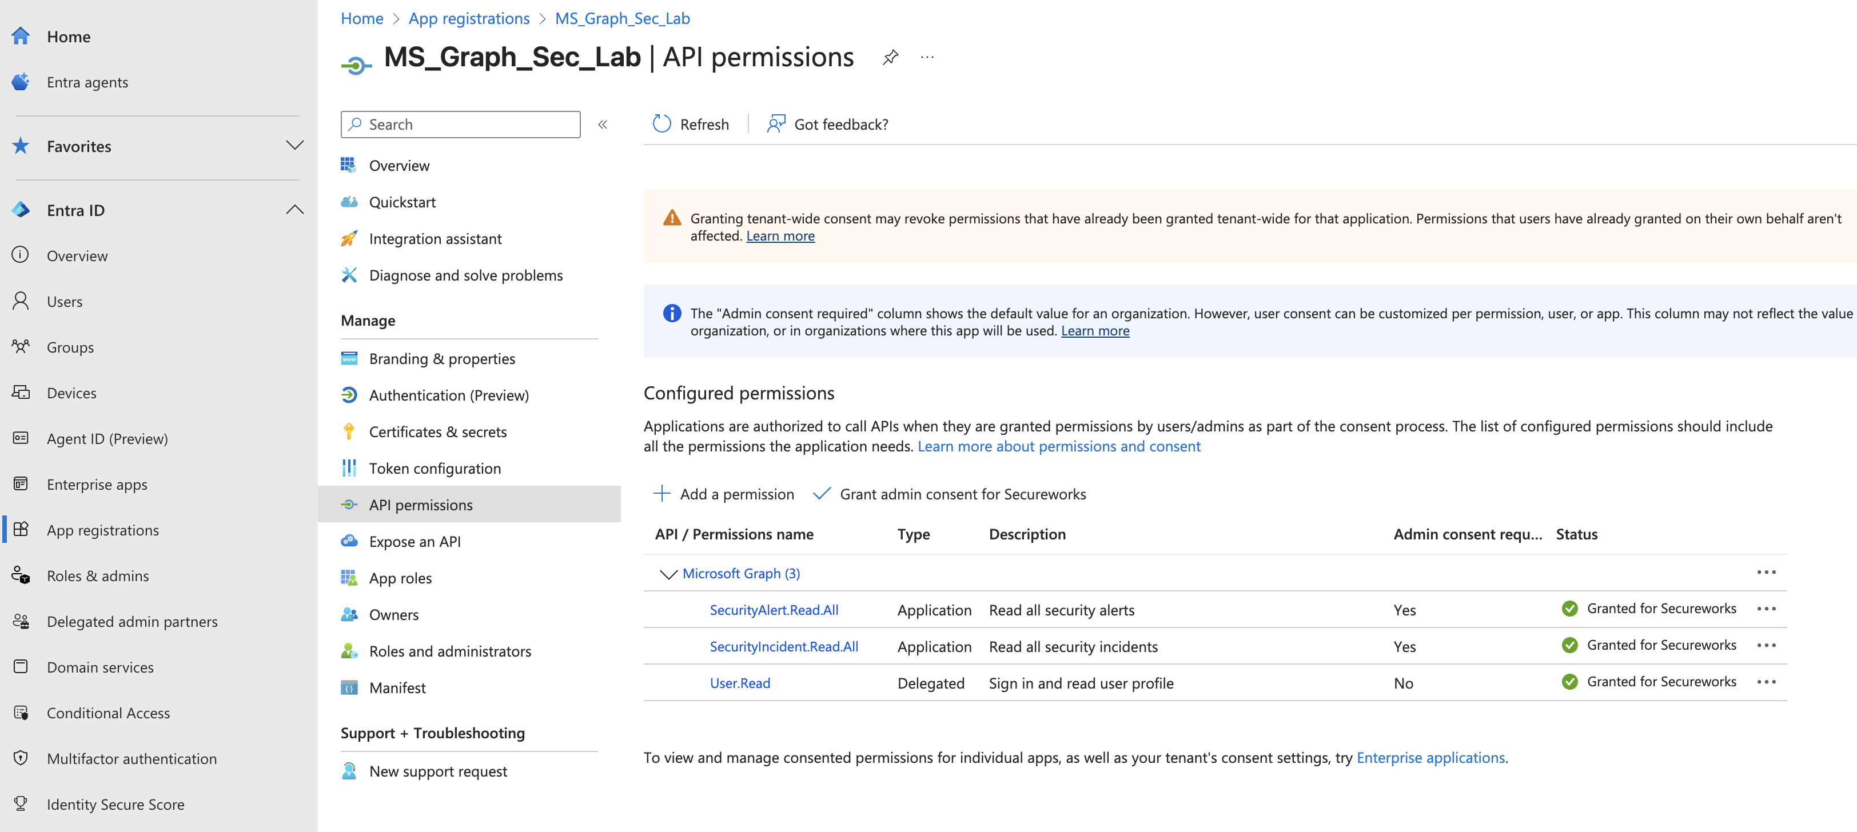The height and width of the screenshot is (832, 1857).
Task: Collapse the Entra ID section
Action: pyautogui.click(x=294, y=210)
